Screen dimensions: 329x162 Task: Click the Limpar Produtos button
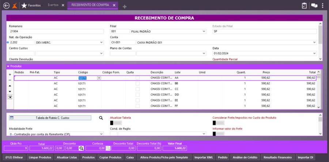click(40, 157)
